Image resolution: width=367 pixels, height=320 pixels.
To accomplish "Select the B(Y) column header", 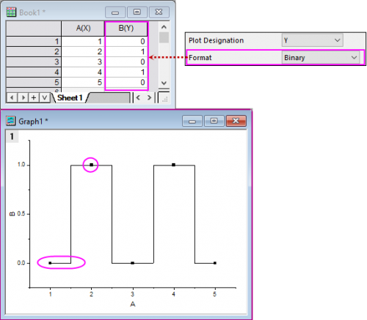I will (126, 29).
